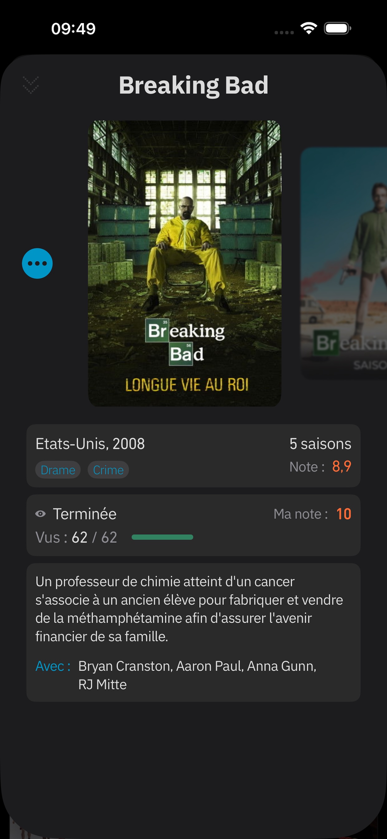This screenshot has width=387, height=839.
Task: Collapse the sheet with the double chevron
Action: tap(31, 85)
